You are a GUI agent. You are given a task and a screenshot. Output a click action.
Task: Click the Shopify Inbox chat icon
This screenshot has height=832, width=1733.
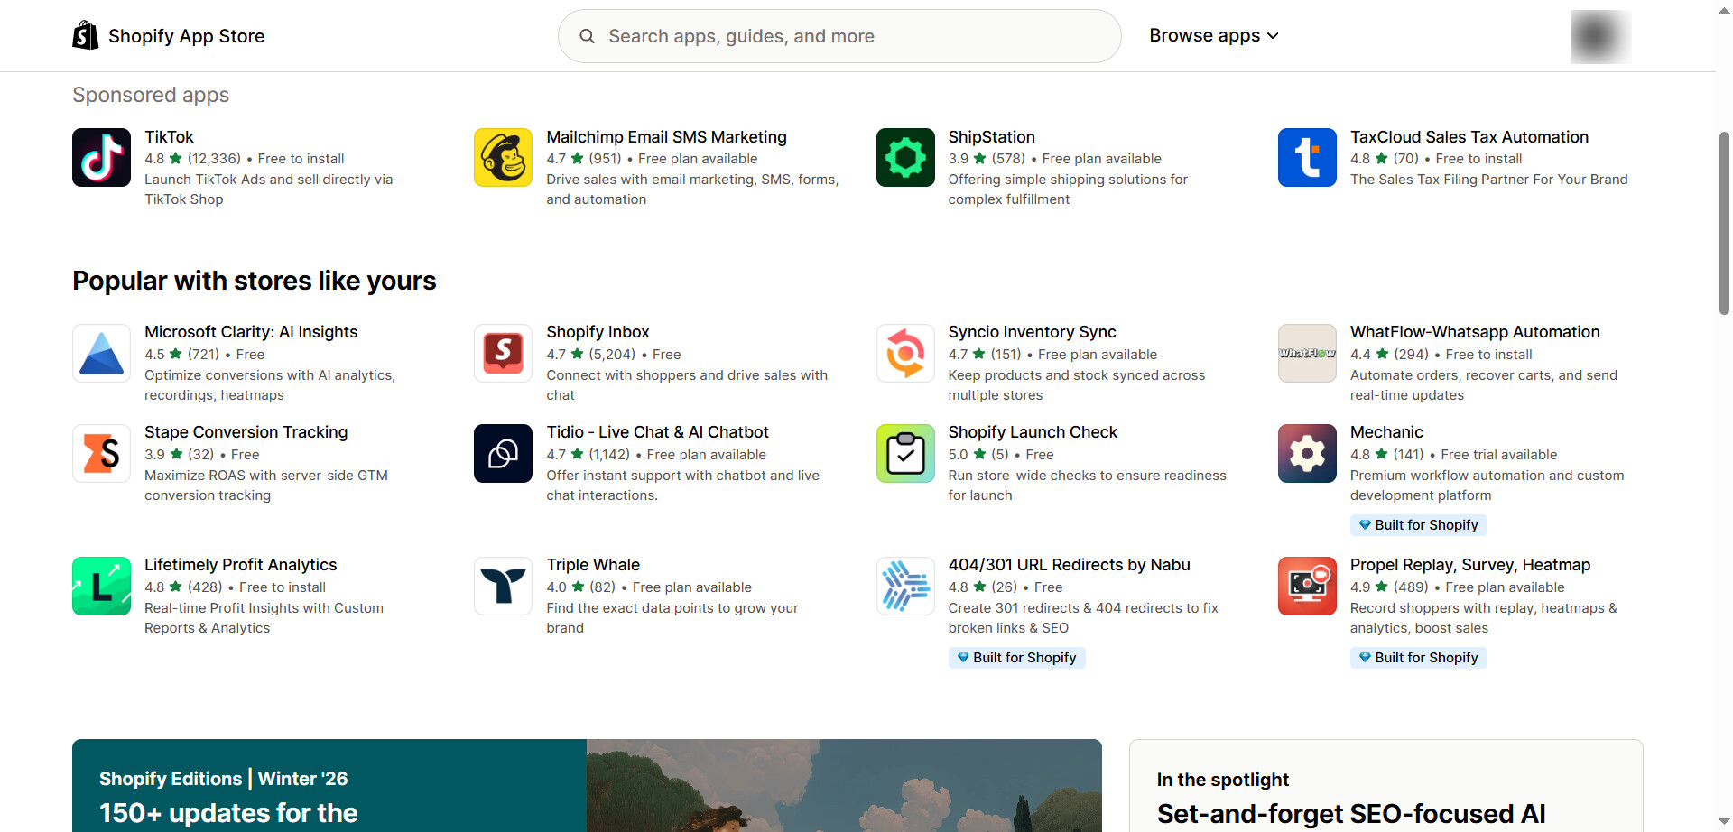click(503, 353)
